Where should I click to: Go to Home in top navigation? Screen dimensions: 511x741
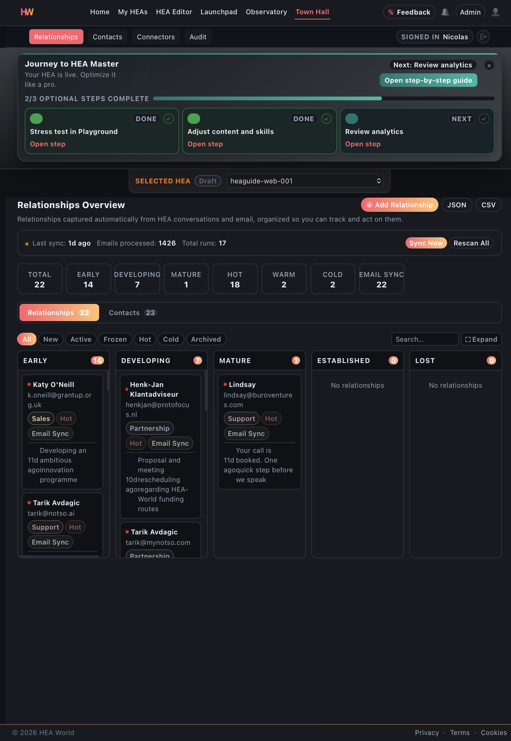coord(100,12)
